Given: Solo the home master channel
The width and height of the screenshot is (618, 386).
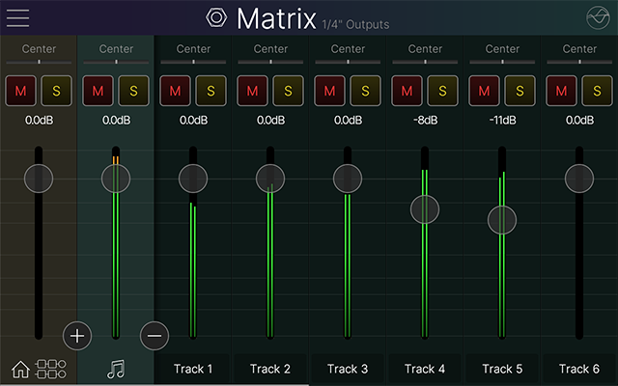Looking at the screenshot, I should [x=57, y=91].
